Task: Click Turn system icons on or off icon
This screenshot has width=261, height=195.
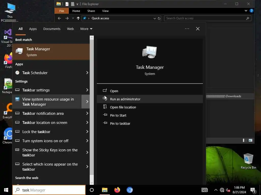Action: [17, 141]
